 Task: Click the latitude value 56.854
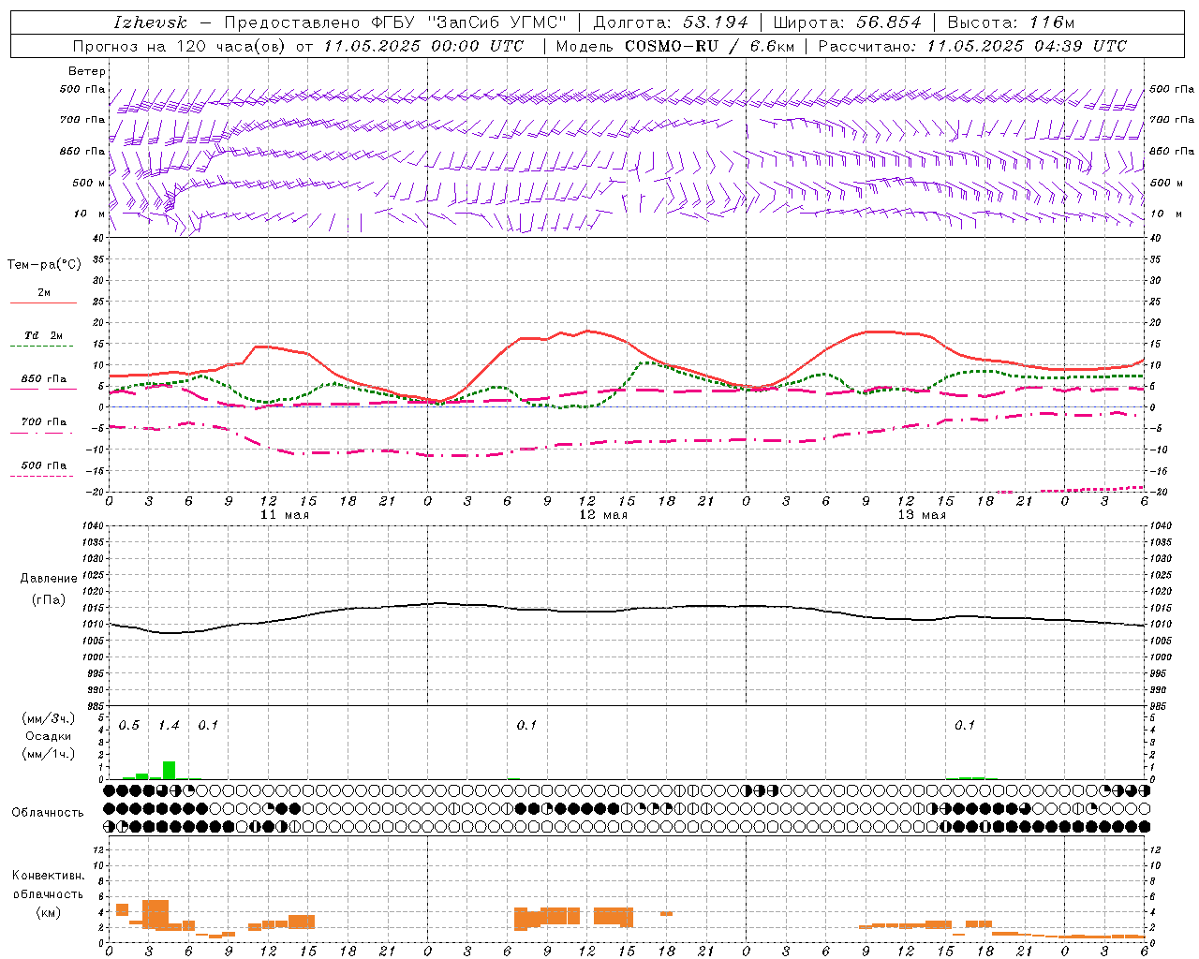click(889, 22)
